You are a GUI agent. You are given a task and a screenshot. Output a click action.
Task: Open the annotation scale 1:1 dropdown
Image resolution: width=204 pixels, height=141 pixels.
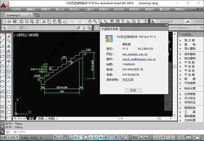pos(163,137)
